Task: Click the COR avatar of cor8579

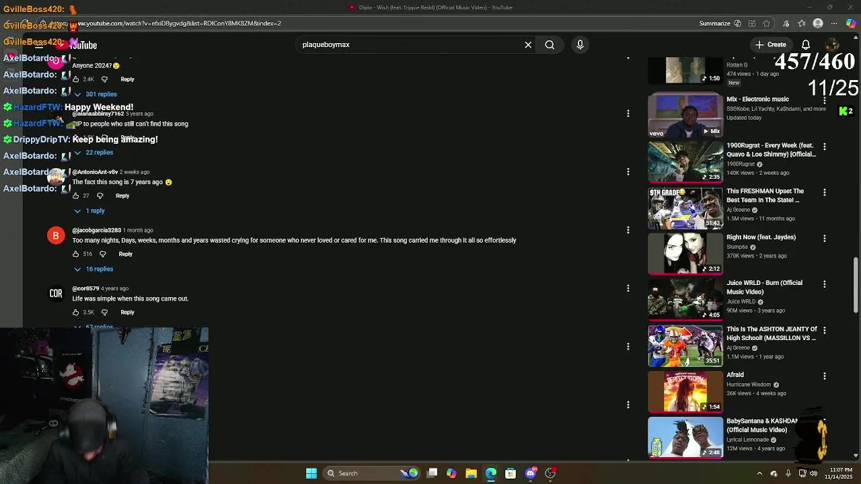Action: 56,294
